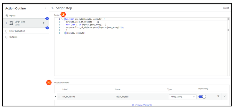Click the Error Evaluation icon
The image size is (233, 108).
[x=6, y=31]
